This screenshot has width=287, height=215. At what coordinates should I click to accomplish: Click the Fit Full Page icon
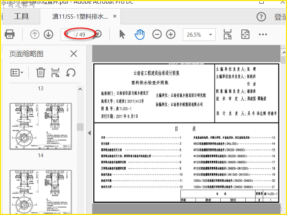click(245, 34)
